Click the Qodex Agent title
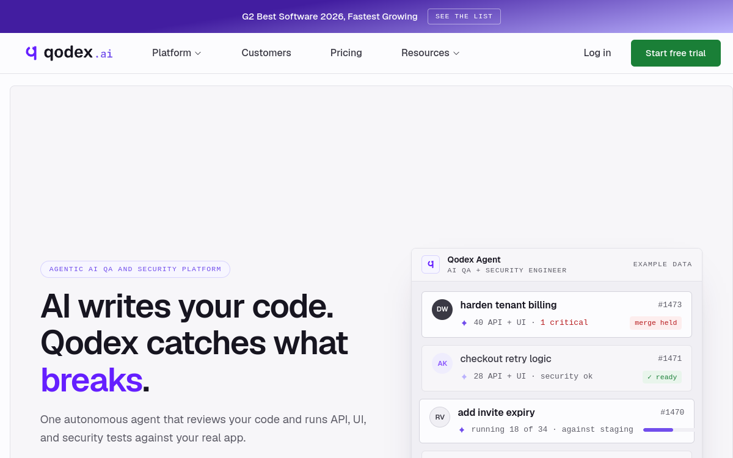The width and height of the screenshot is (733, 458). tap(474, 260)
